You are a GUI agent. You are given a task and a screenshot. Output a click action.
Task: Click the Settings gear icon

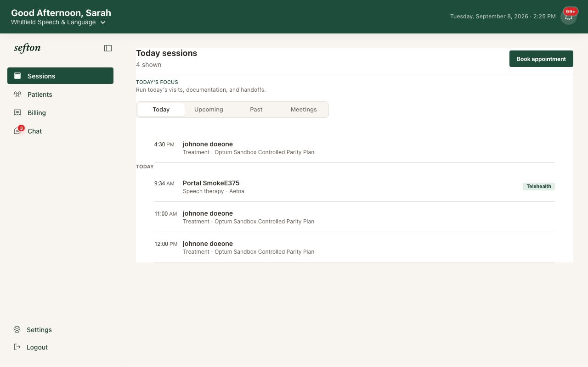[17, 329]
